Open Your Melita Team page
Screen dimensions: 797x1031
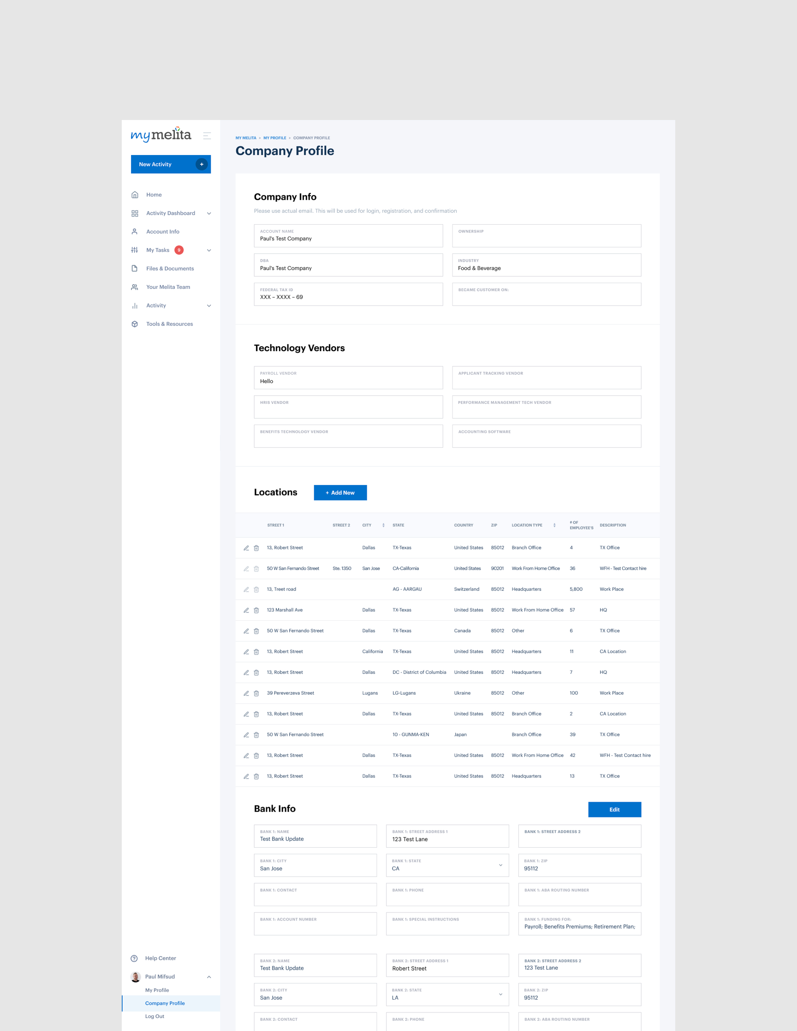[x=168, y=287]
